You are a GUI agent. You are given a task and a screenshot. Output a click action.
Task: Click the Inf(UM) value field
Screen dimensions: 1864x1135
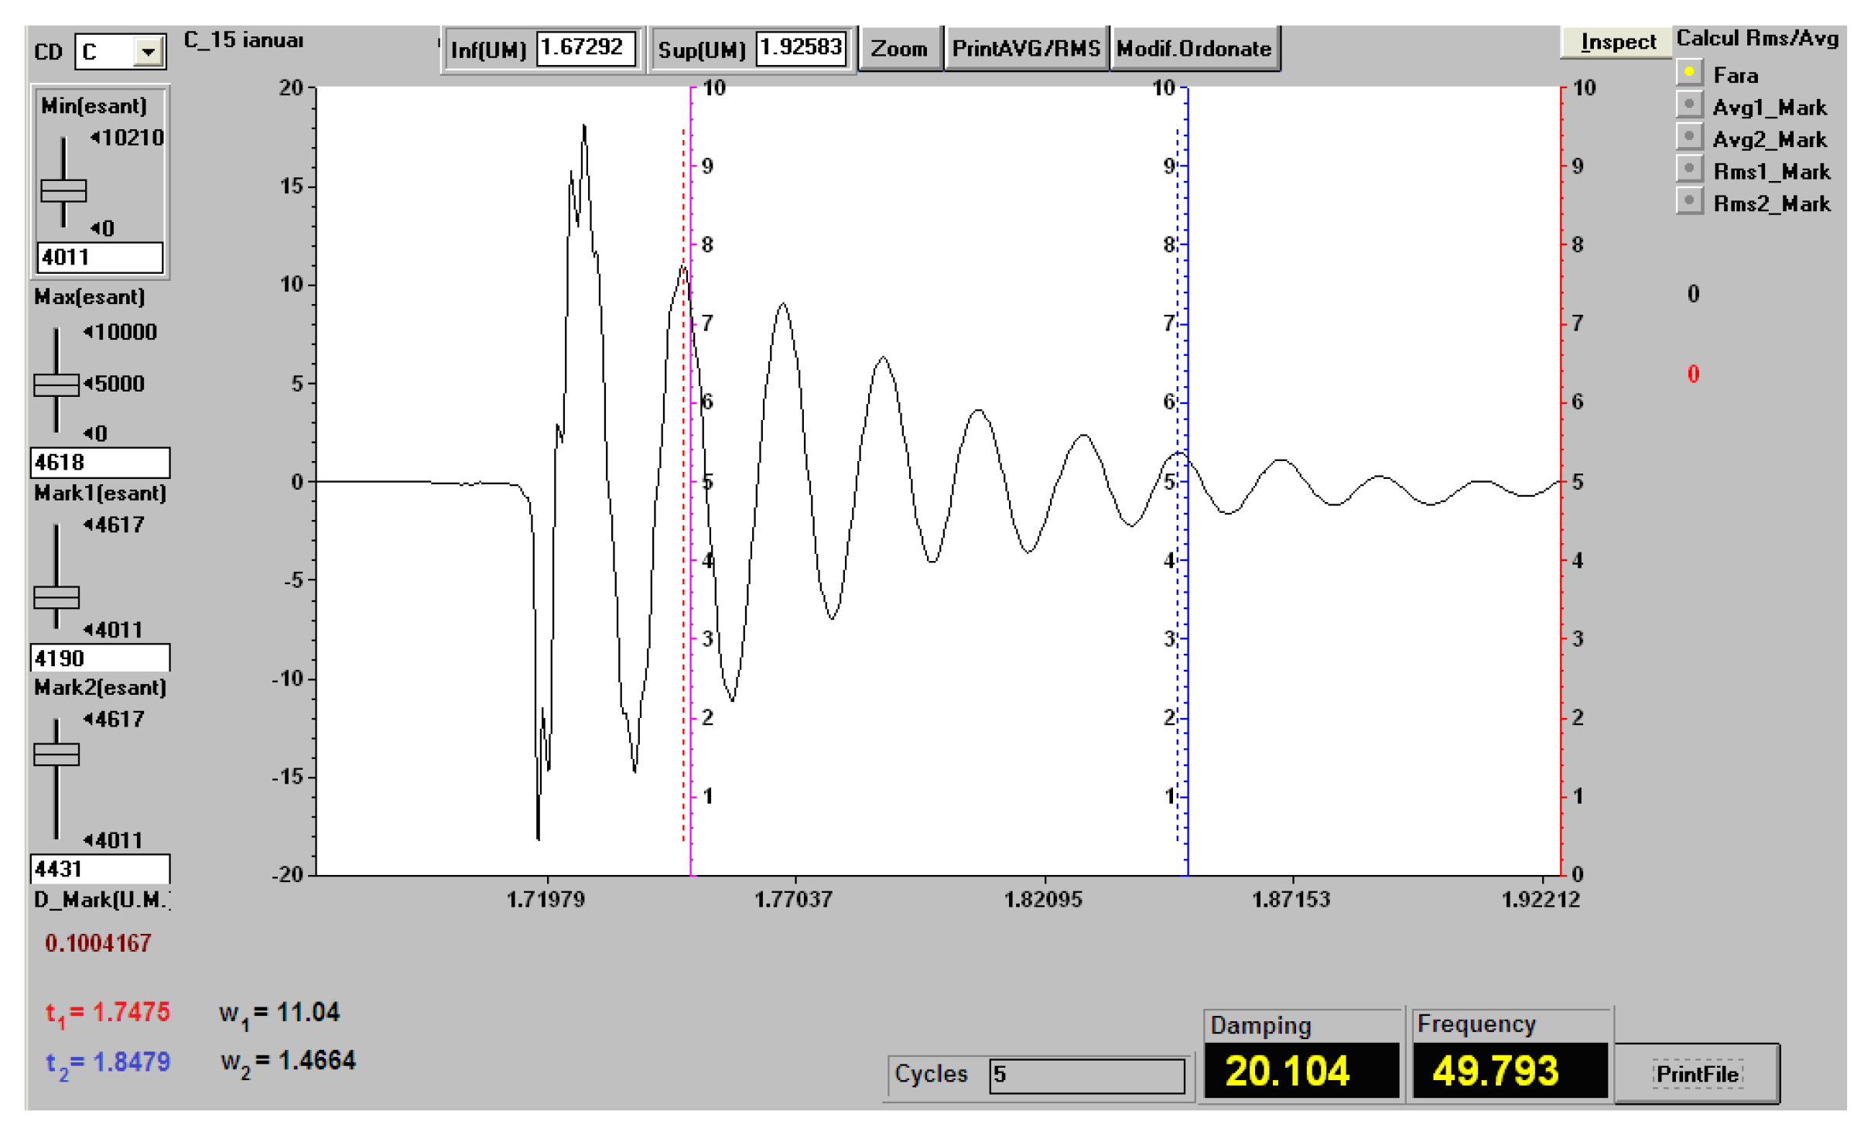point(585,48)
